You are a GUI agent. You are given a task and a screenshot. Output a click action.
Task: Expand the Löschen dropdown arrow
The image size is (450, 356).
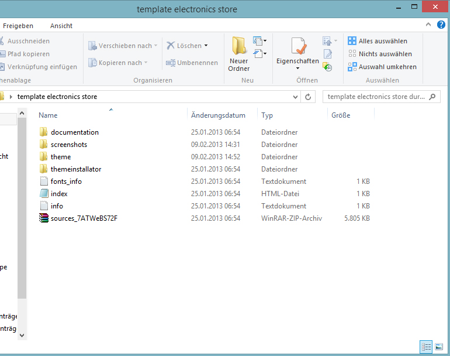(x=206, y=46)
